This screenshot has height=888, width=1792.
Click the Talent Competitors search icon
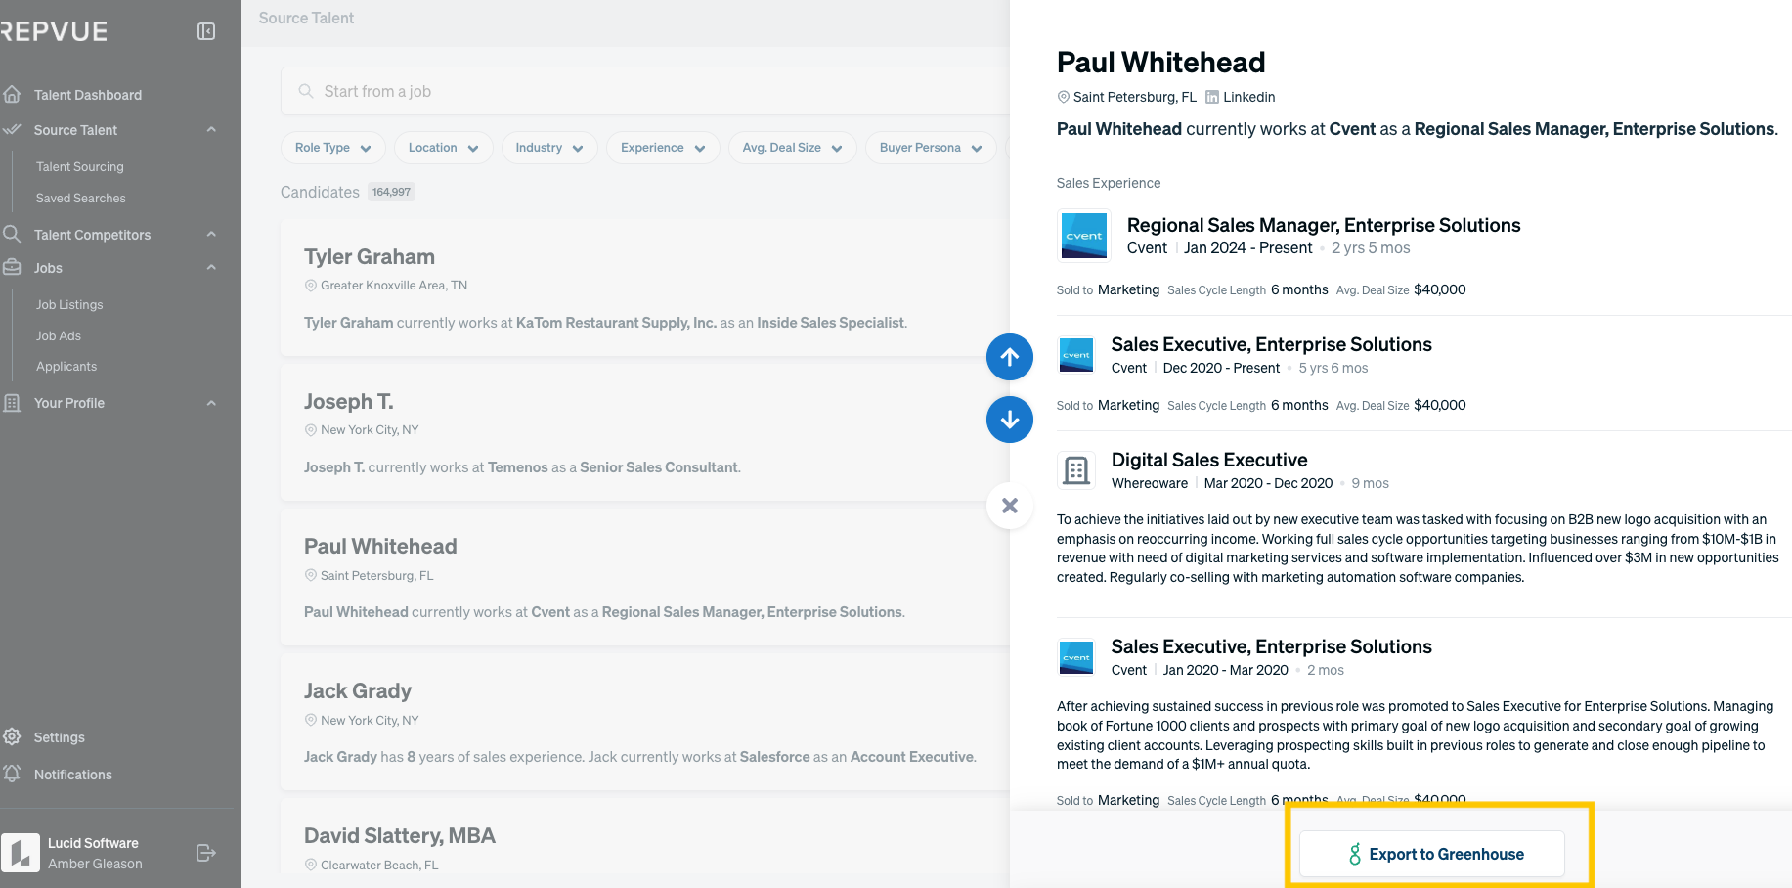pos(12,234)
